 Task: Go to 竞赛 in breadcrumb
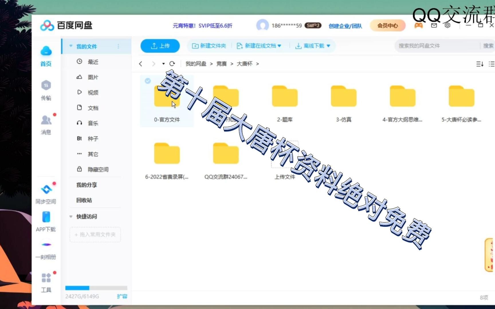pos(221,64)
